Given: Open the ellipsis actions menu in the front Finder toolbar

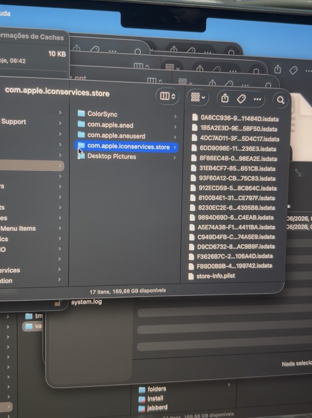Looking at the screenshot, I should 257,100.
